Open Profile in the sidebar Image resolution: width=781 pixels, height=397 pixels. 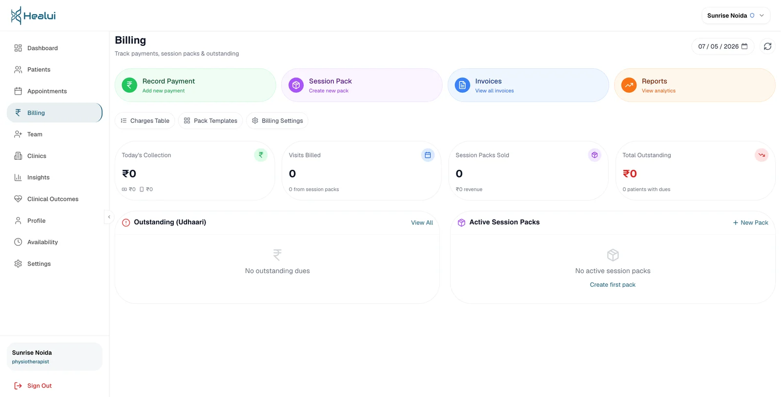55,221
